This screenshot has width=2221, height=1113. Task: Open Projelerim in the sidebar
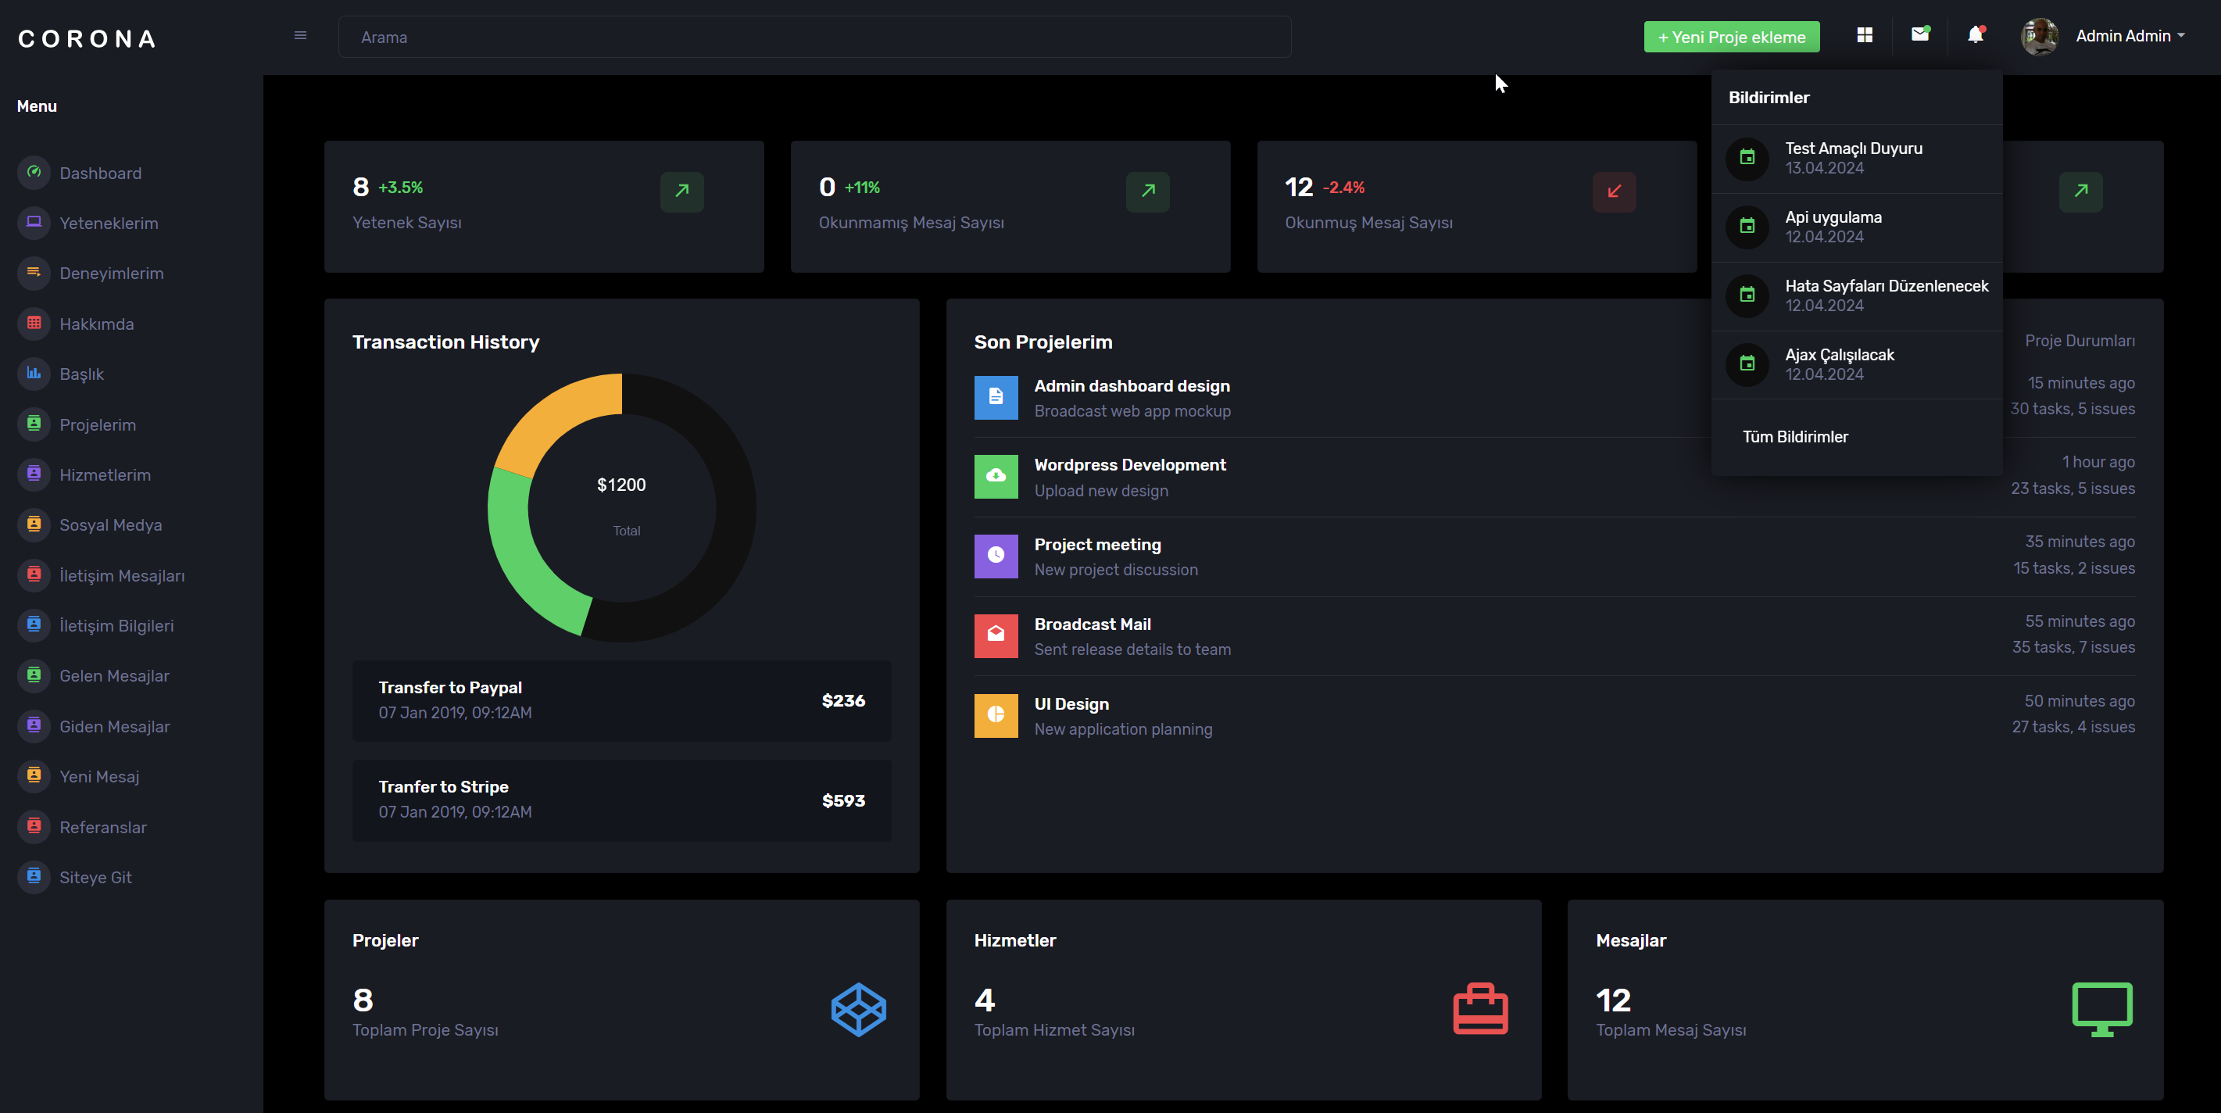pyautogui.click(x=98, y=425)
